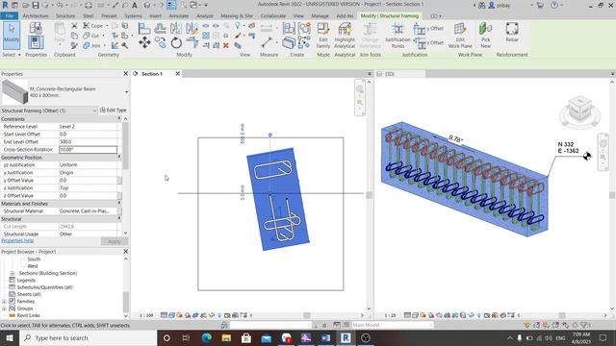Collapse Materials and Finishes section
Viewport: 616px width, 346px height.
119,203
